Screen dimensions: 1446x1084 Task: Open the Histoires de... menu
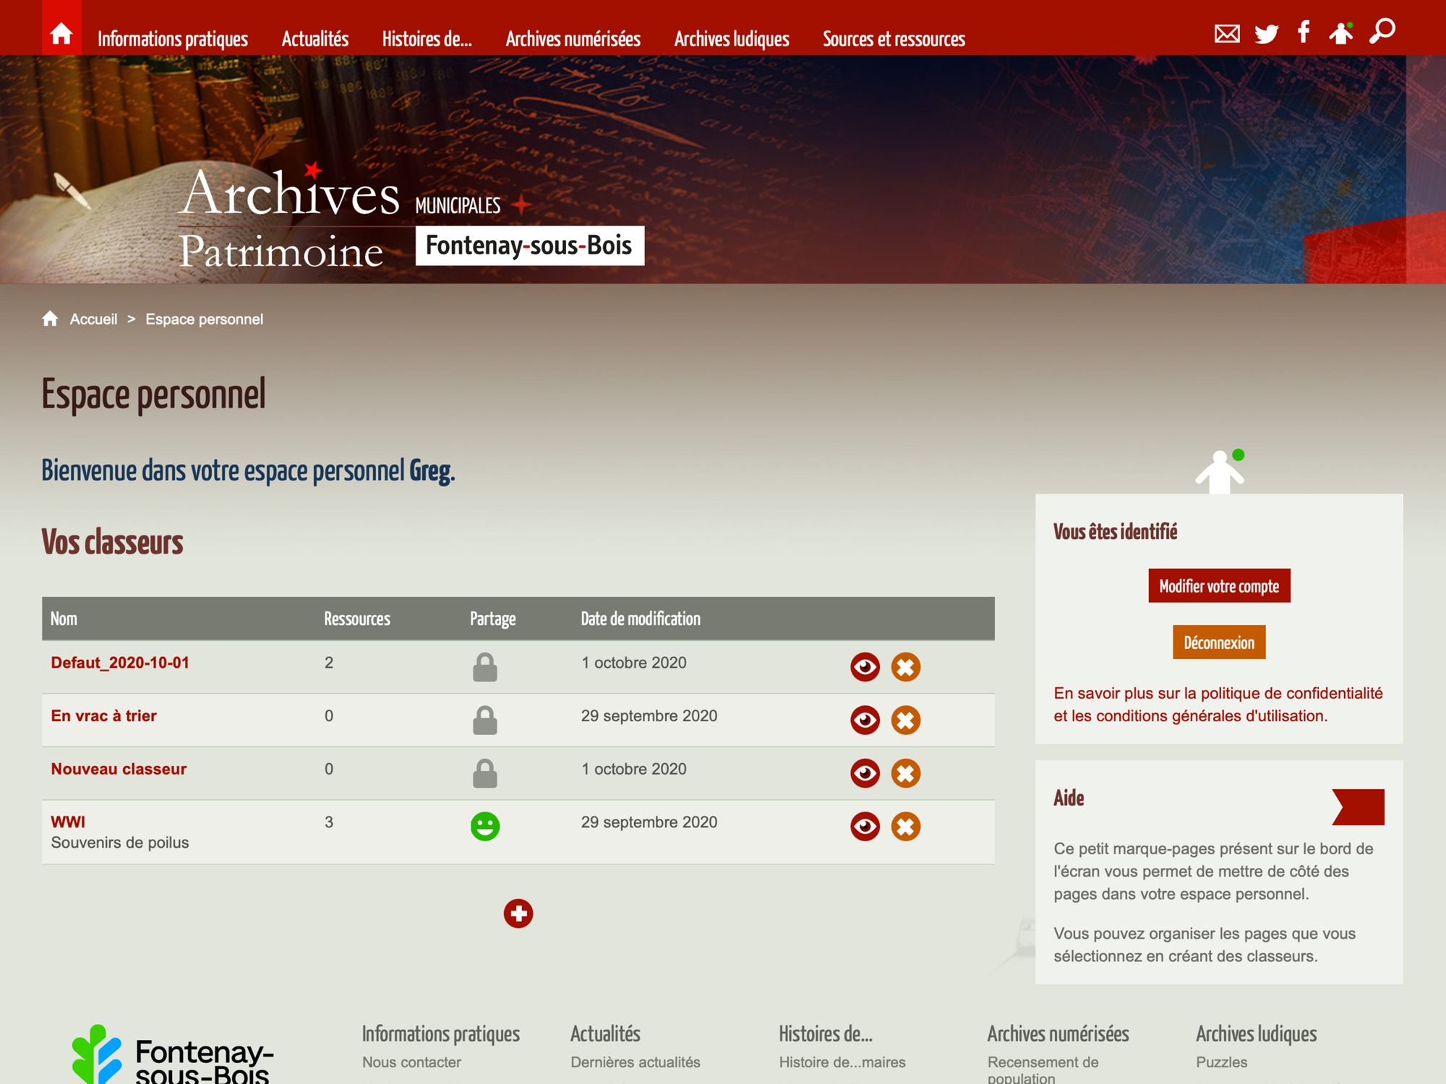point(427,39)
